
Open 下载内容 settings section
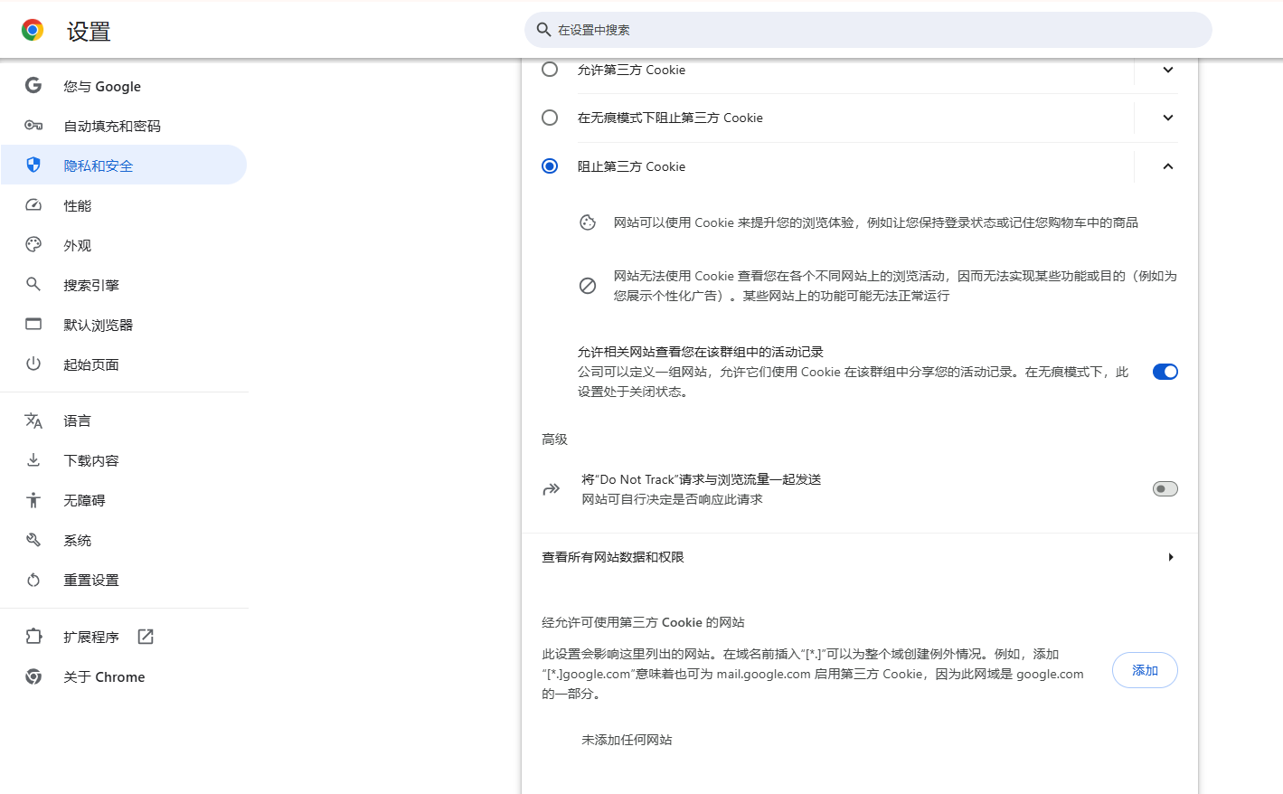tap(124, 460)
